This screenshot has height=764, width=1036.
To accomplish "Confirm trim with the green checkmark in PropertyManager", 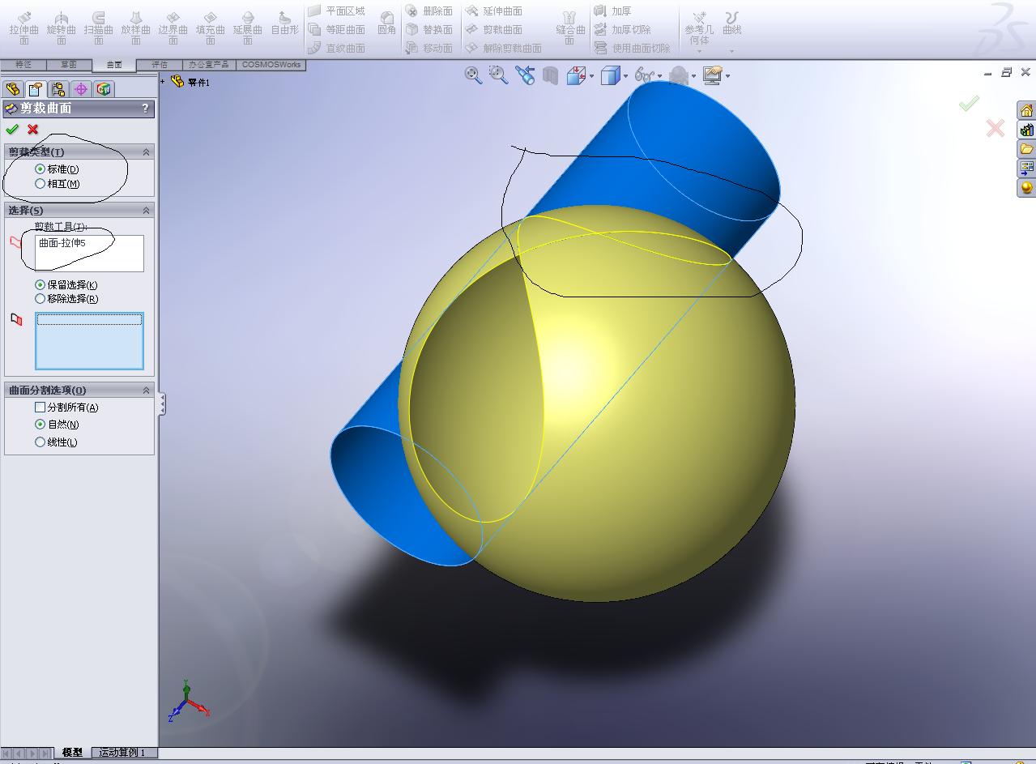I will 12,130.
